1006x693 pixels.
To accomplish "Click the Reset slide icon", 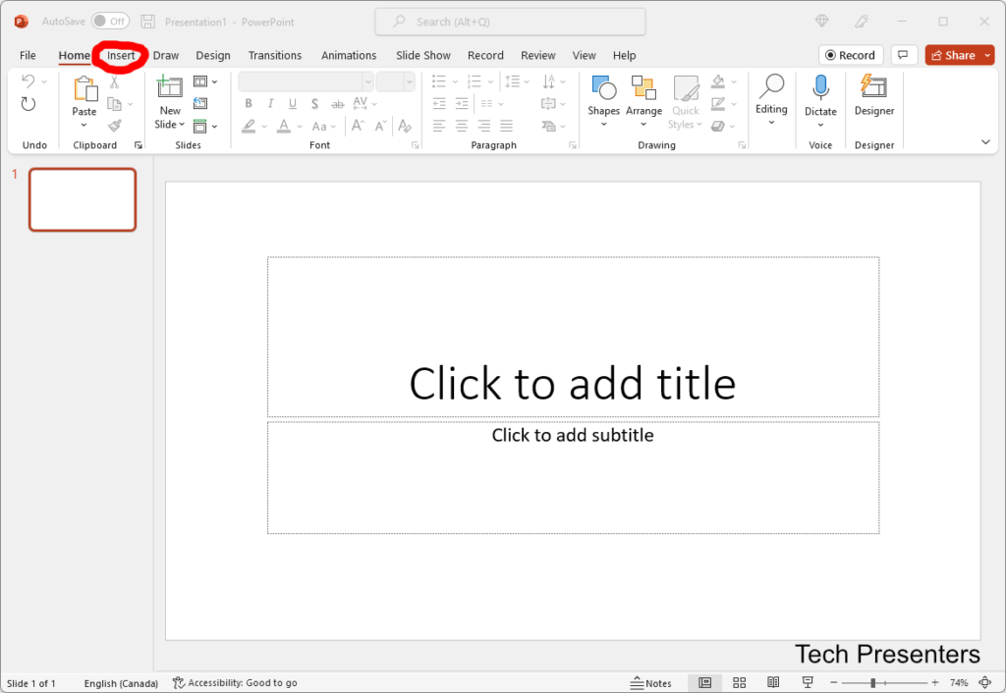I will tap(200, 103).
